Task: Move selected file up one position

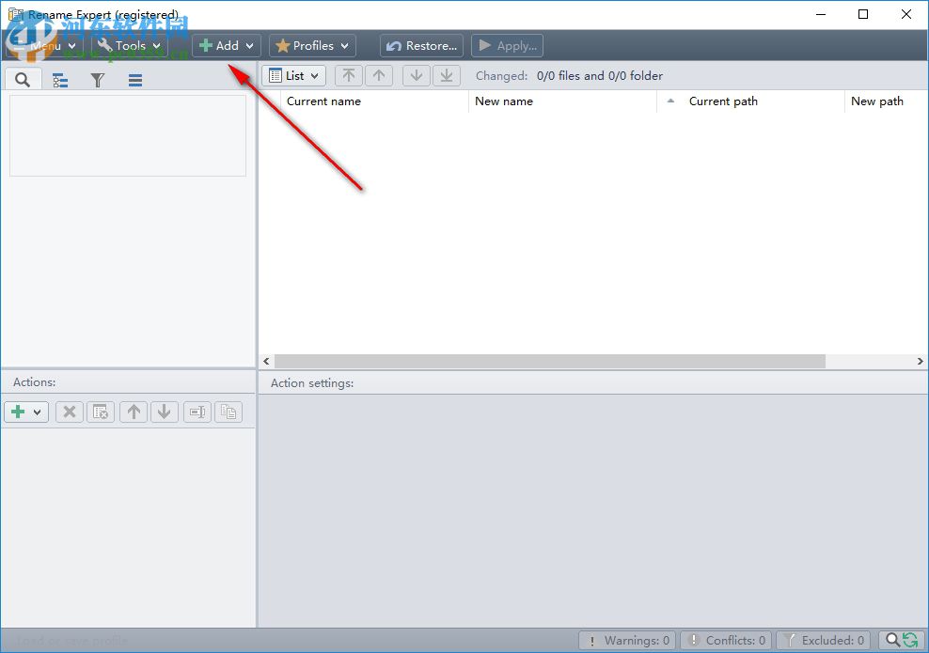Action: (x=379, y=76)
